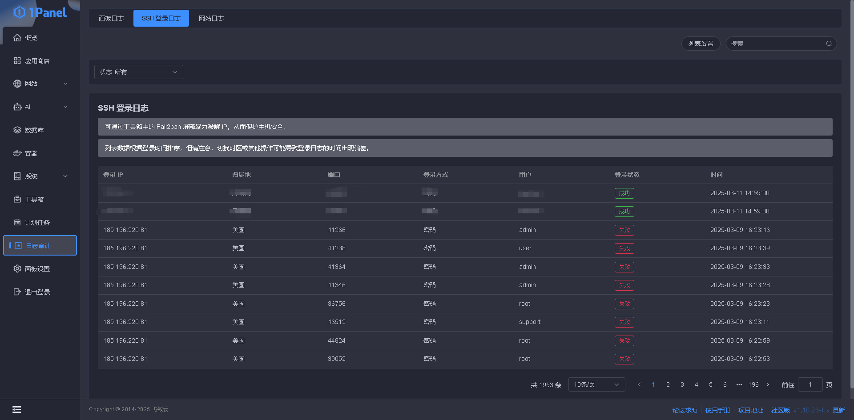The height and width of the screenshot is (420, 854).
Task: Switch to the 面板日志 tab
Action: (x=111, y=18)
